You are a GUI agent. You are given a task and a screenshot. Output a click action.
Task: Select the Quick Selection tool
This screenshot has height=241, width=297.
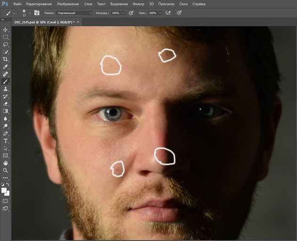coord(5,52)
